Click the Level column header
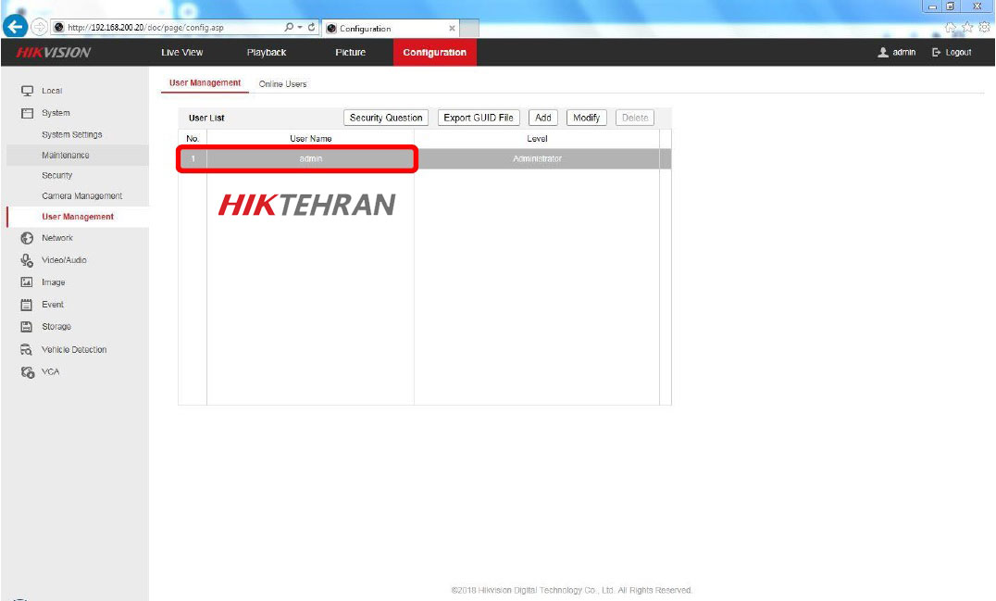This screenshot has width=996, height=601. [x=537, y=139]
